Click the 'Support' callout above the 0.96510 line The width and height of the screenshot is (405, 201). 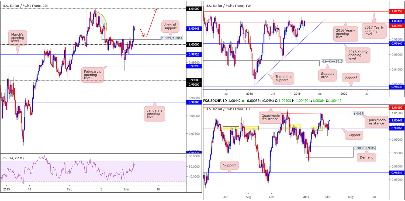coord(229,165)
